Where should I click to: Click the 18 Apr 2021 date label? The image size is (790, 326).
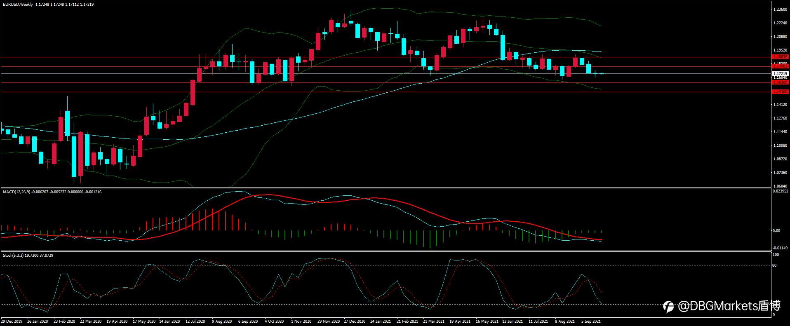(x=460, y=321)
